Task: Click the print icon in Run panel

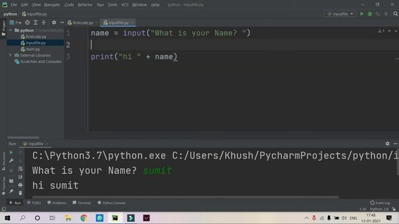Action: (21, 185)
